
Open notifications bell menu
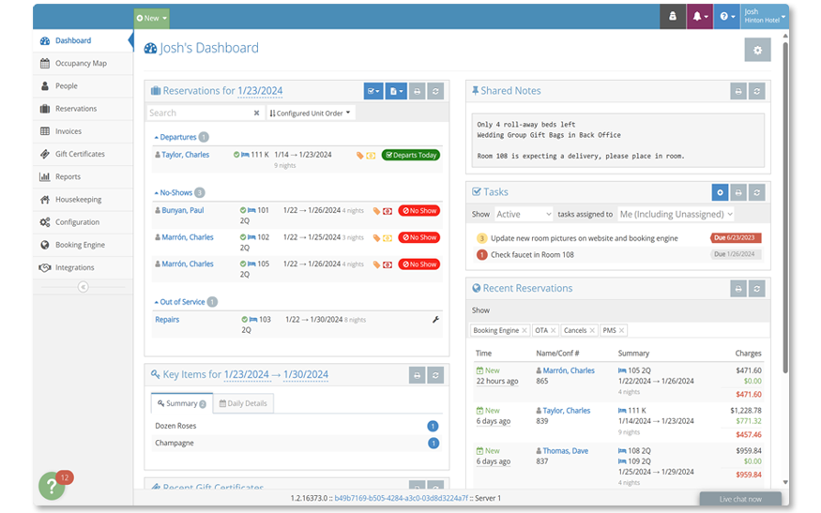[x=700, y=17]
